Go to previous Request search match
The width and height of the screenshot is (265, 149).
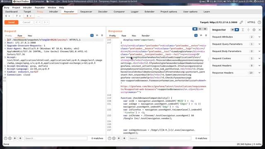pyautogui.click(x=15, y=138)
